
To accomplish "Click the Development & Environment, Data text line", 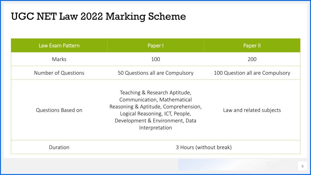I will tap(155, 121).
